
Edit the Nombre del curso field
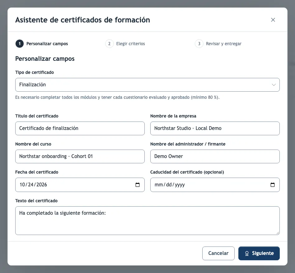[80, 156]
